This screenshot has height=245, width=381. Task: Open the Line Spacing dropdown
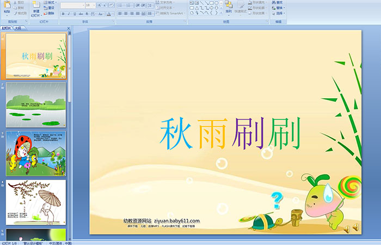coord(150,5)
